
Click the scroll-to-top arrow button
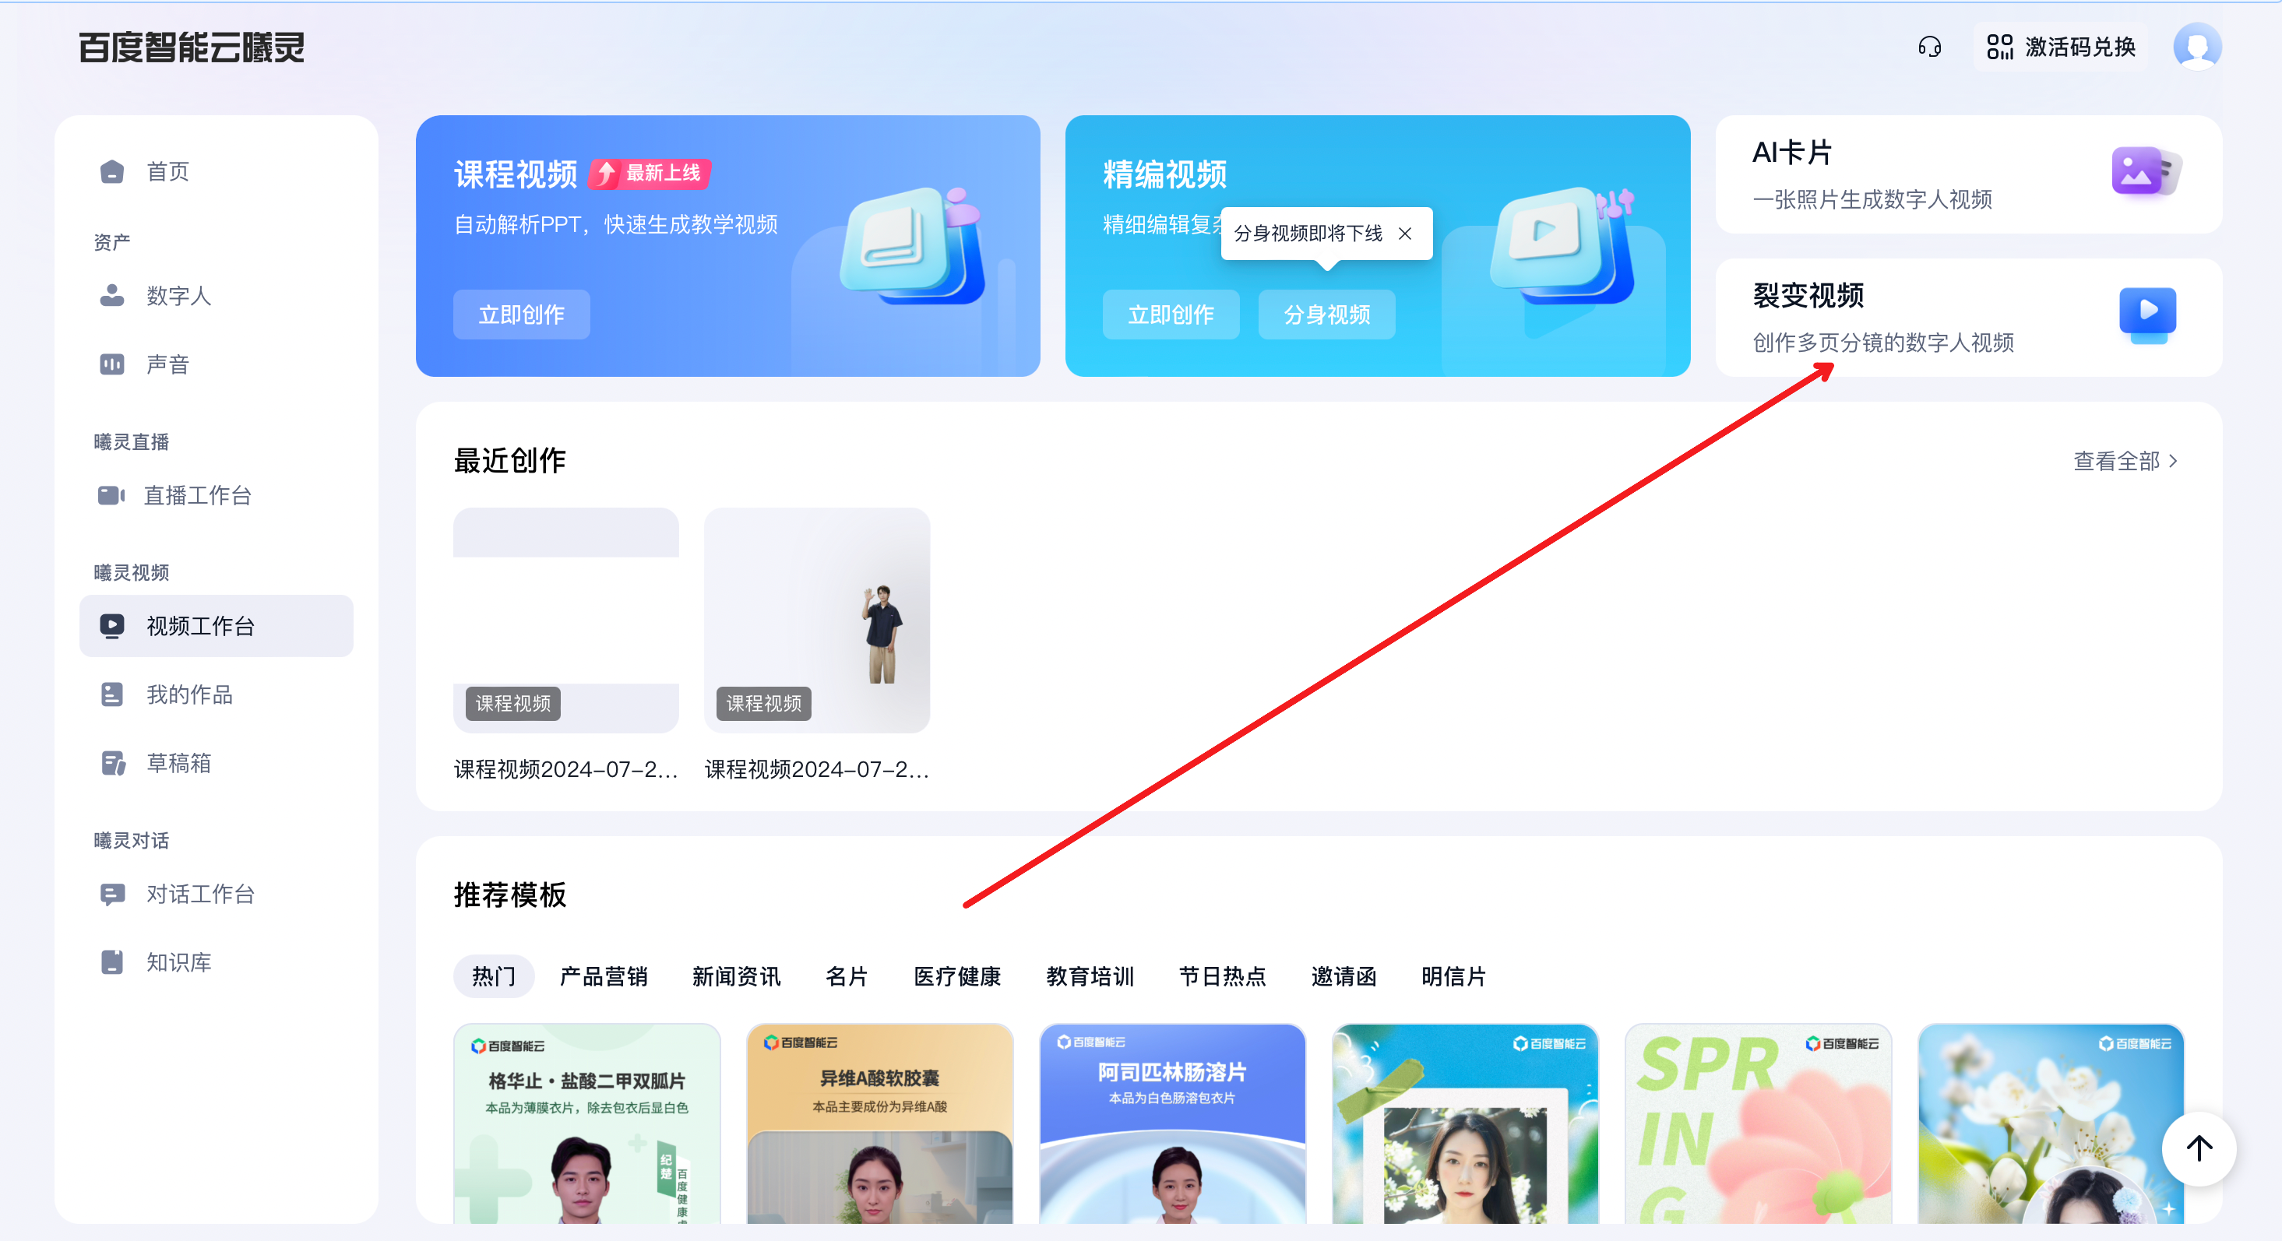click(2199, 1148)
